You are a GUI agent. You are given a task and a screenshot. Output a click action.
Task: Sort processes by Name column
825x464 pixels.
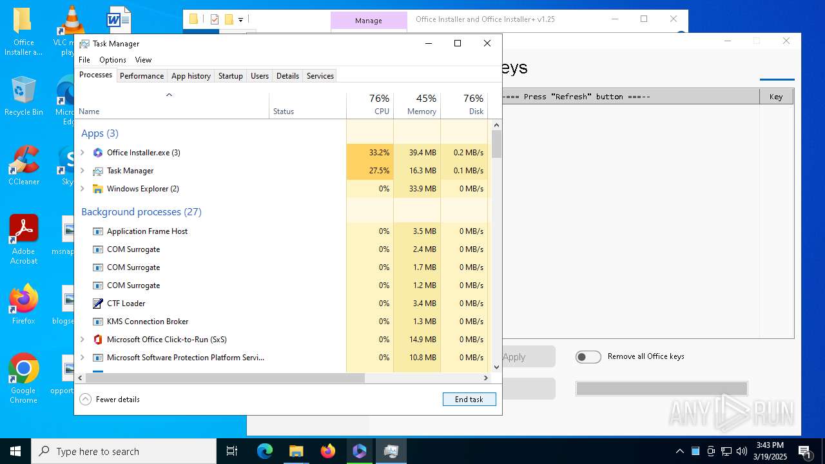click(172, 105)
